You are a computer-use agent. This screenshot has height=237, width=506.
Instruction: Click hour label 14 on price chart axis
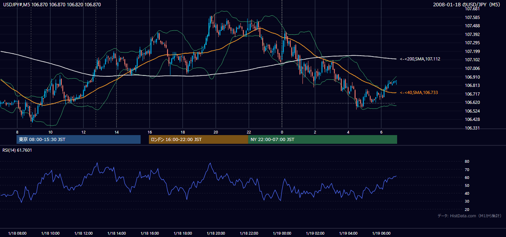[116, 132]
